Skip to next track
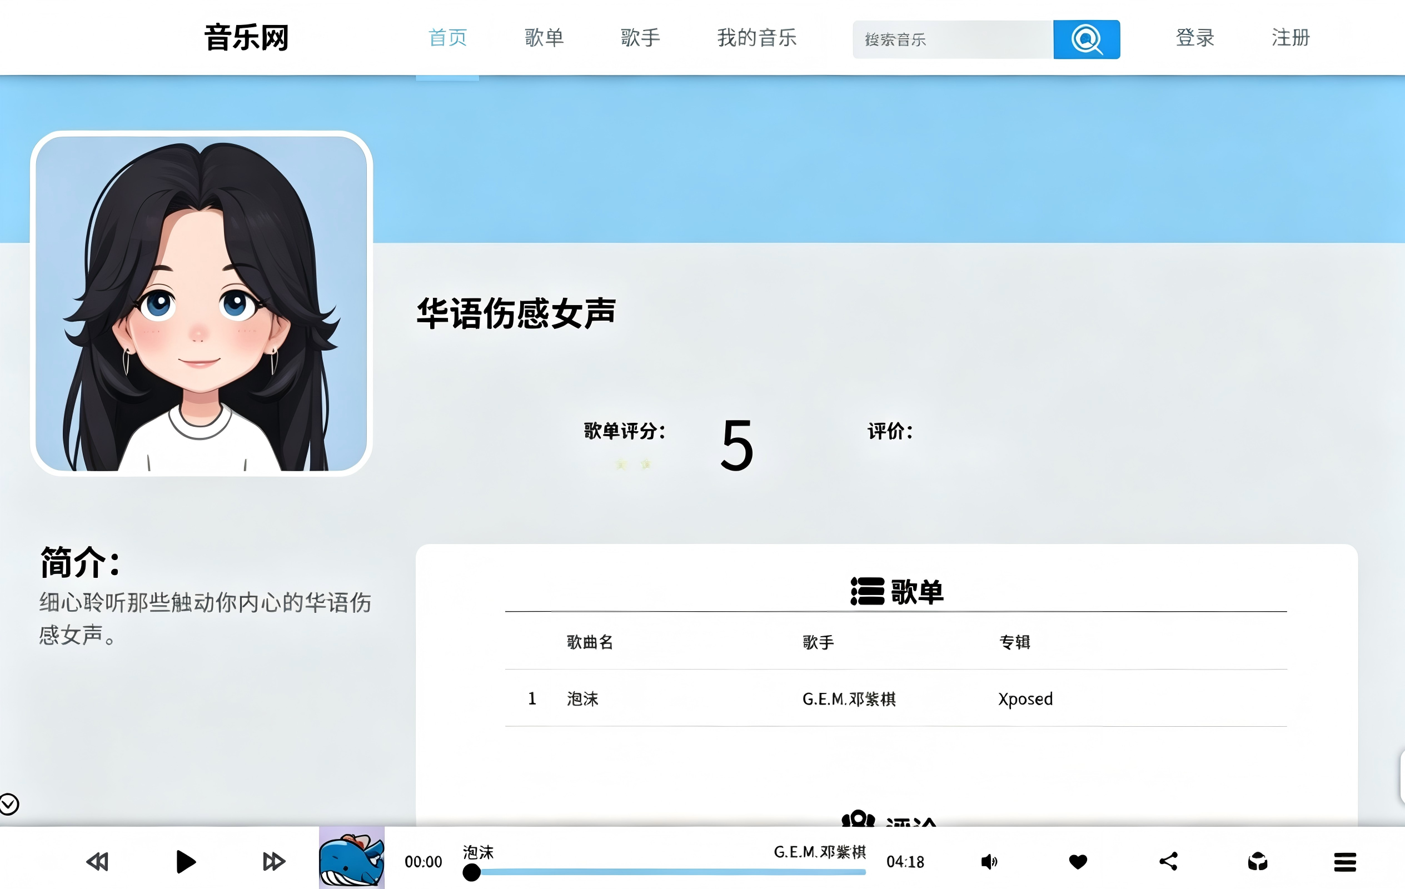 click(273, 862)
